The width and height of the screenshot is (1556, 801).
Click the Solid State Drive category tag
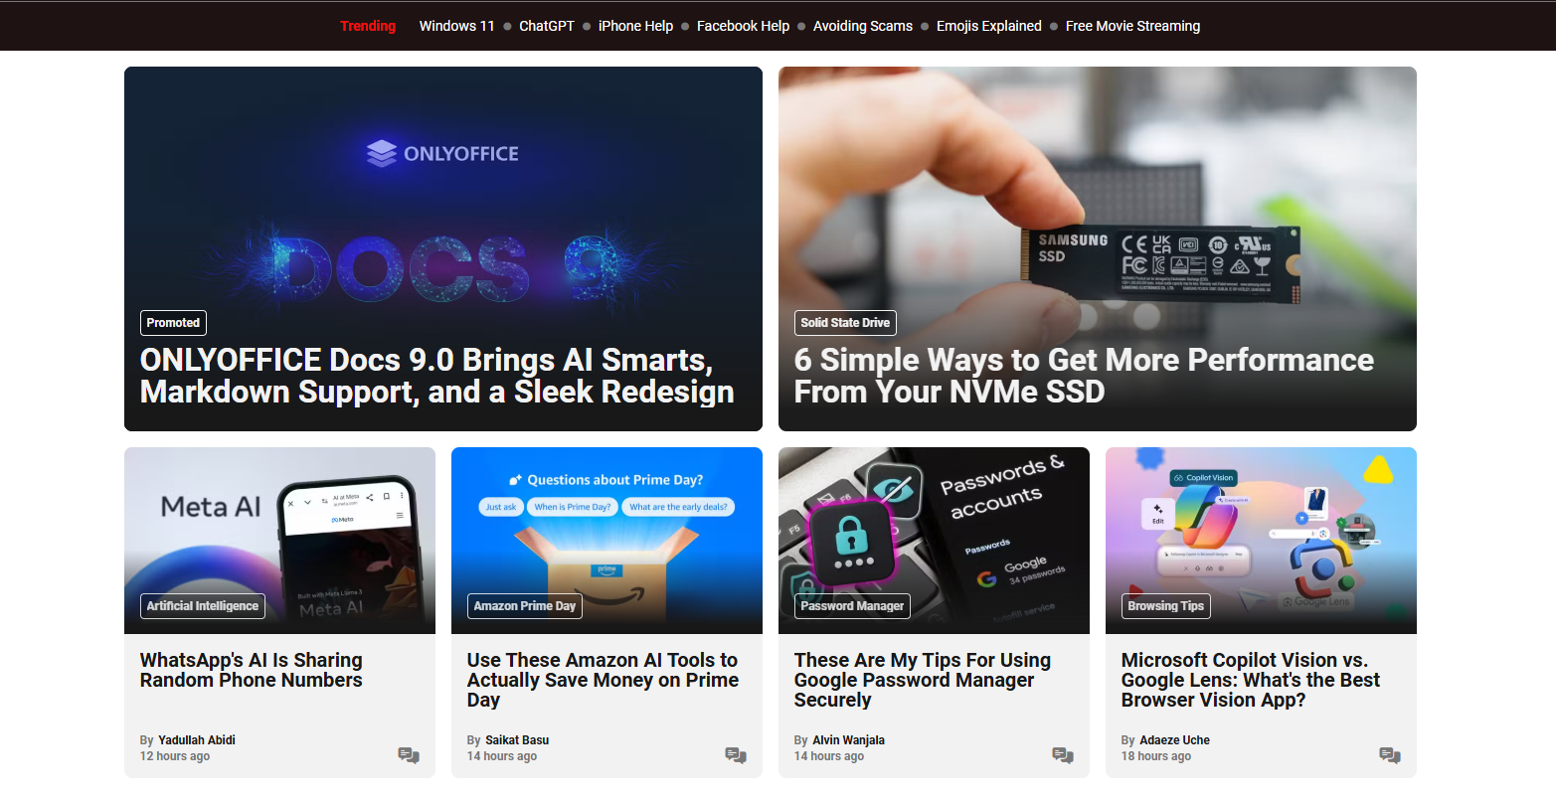click(x=845, y=323)
